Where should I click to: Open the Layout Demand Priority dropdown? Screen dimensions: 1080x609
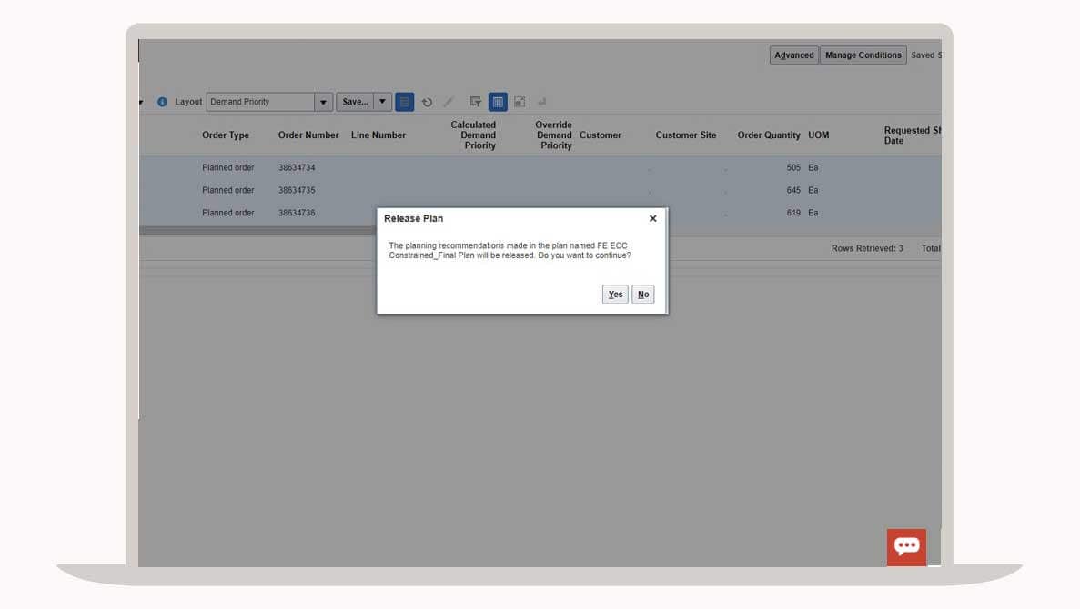(x=323, y=103)
